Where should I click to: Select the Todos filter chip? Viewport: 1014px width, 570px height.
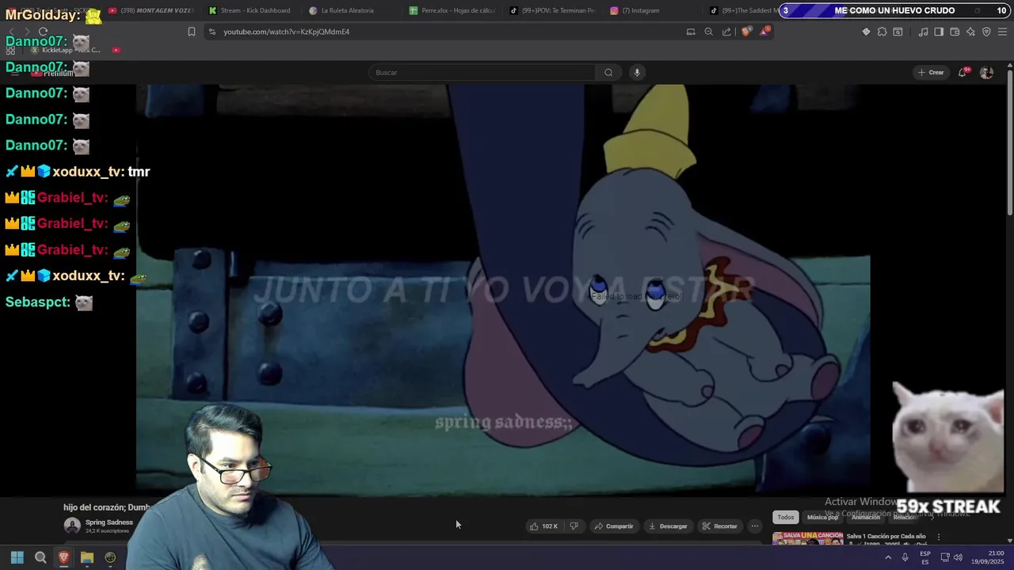click(785, 517)
